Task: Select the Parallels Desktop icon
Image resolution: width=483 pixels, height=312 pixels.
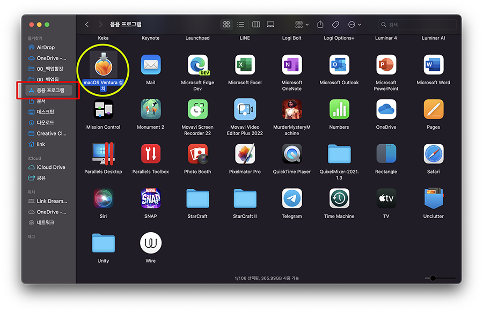Action: pyautogui.click(x=104, y=153)
